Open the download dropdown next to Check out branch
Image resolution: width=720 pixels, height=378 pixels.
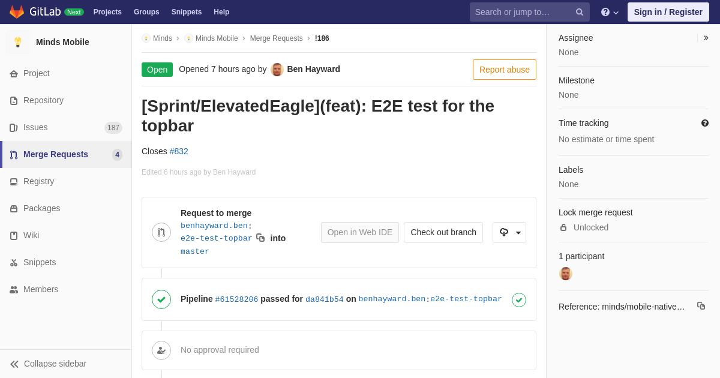coord(509,232)
